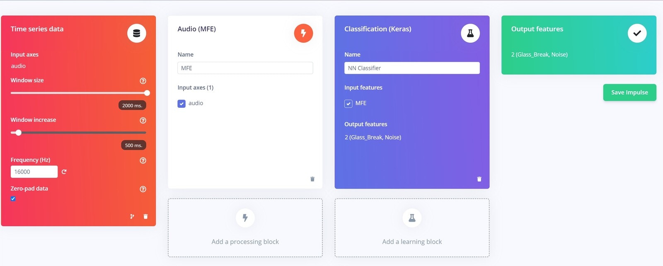
Task: Click the checkmark icon on Output features
Action: (637, 33)
